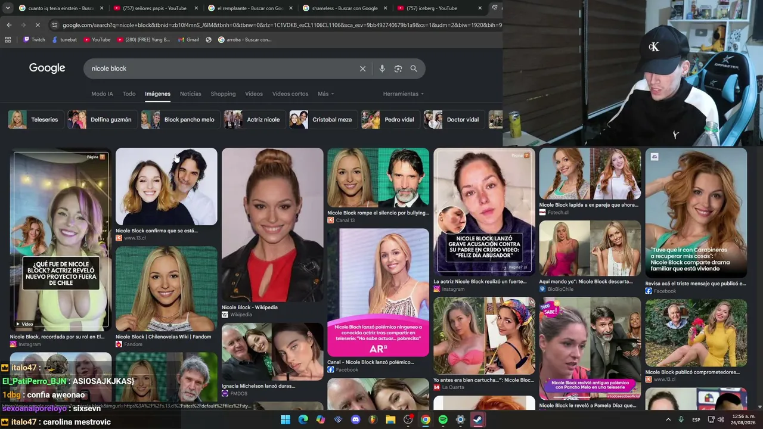763x429 pixels.
Task: Open 'Nicole Block lapida a ex pareja' link
Action: pyautogui.click(x=588, y=205)
